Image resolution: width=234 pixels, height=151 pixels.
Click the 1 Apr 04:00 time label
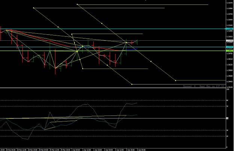click(x=76, y=150)
